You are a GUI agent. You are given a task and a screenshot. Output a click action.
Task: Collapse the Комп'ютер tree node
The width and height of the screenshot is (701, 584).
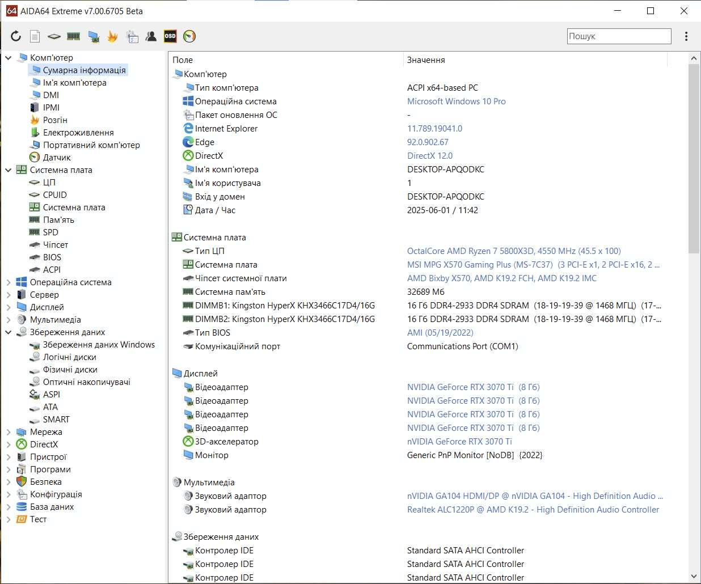(9, 57)
